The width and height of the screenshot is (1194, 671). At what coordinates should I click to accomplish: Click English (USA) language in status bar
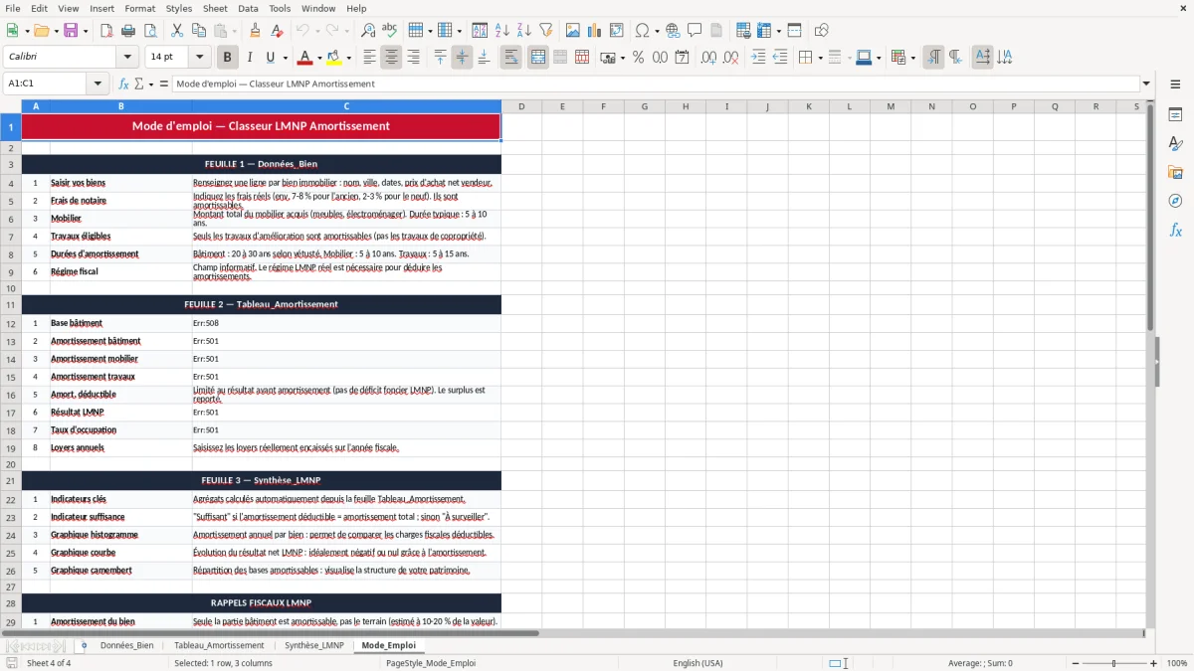click(697, 663)
